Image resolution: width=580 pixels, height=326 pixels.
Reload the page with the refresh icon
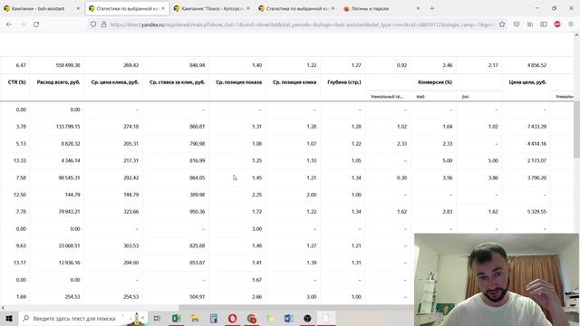pos(36,24)
